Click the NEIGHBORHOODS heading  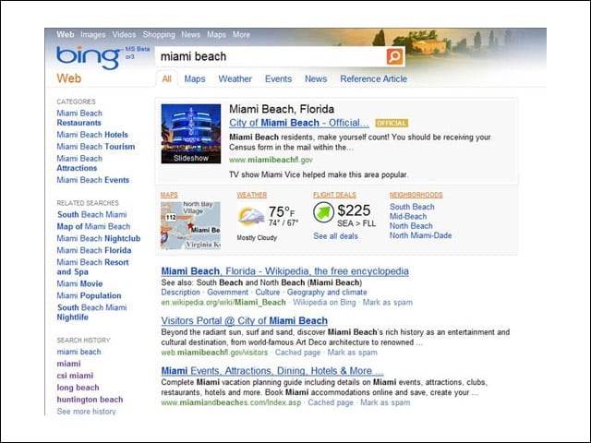coord(416,195)
